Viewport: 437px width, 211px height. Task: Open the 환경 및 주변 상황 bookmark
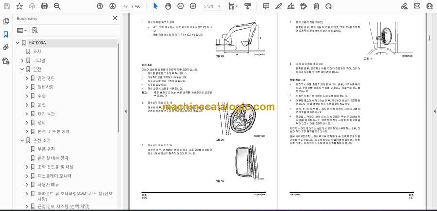[53, 131]
